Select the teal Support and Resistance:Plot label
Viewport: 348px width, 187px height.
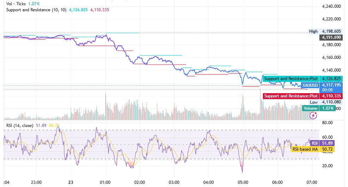291,79
